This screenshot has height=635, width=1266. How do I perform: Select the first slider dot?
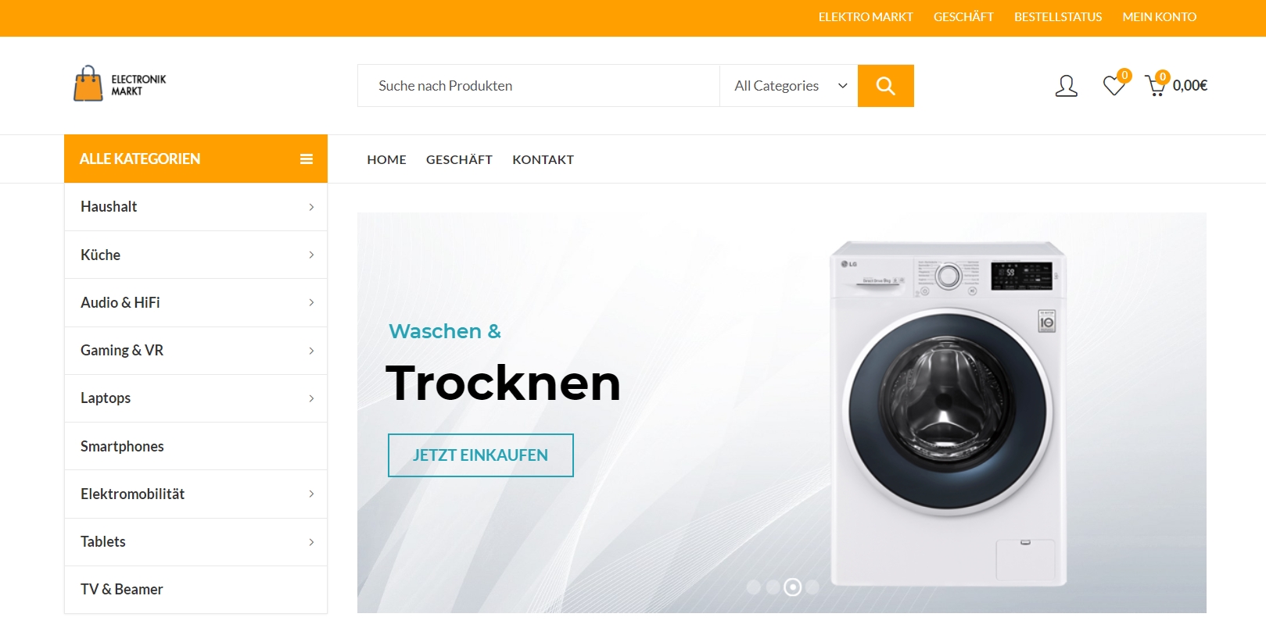(x=754, y=587)
